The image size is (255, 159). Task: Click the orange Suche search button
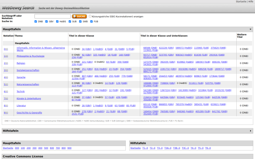79,17
